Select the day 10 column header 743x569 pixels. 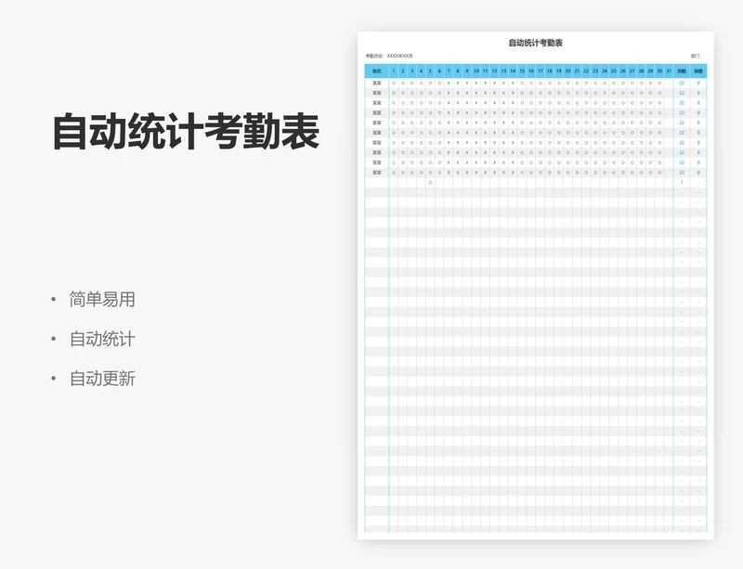click(476, 71)
